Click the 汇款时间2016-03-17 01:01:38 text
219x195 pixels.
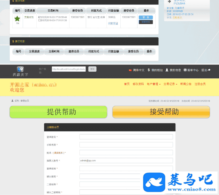click(52, 20)
